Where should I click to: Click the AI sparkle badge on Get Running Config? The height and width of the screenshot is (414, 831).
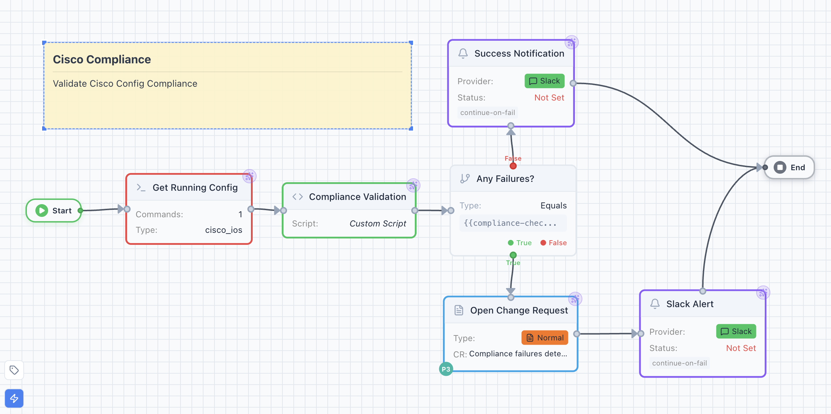[250, 176]
